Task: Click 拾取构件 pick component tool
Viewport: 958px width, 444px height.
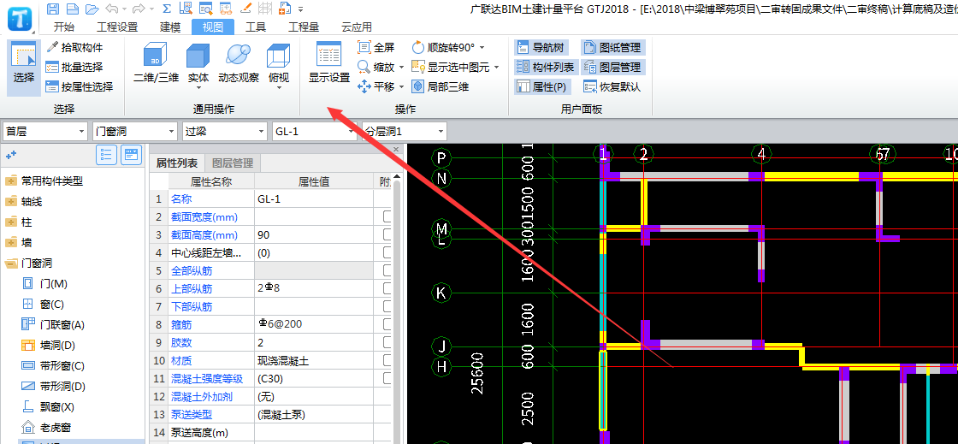Action: click(74, 48)
